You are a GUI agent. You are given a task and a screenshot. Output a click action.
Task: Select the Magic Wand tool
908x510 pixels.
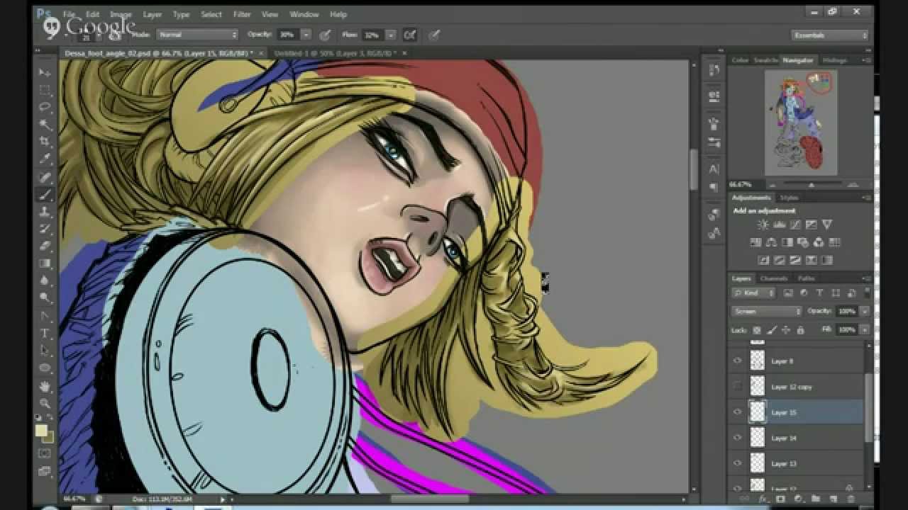tap(45, 125)
